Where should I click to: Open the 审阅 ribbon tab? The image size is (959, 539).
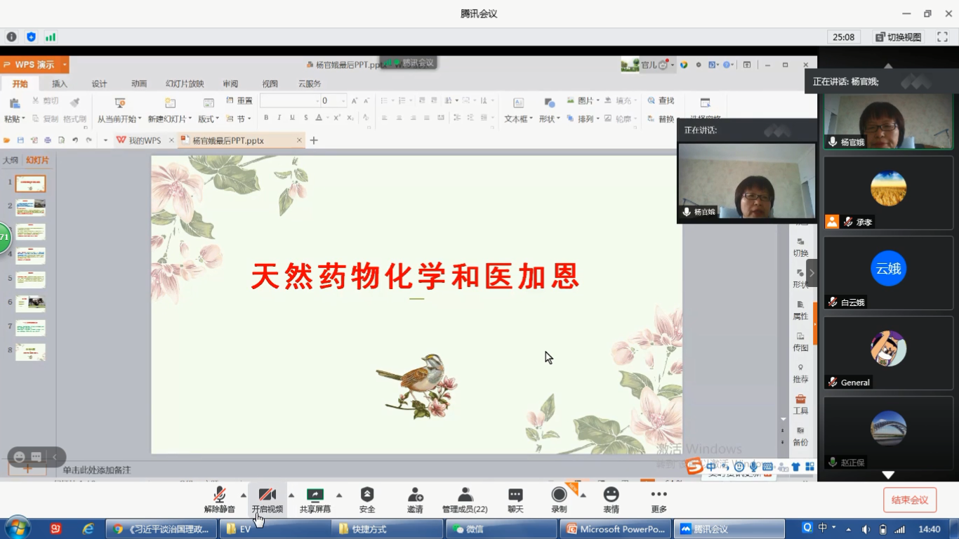[230, 84]
